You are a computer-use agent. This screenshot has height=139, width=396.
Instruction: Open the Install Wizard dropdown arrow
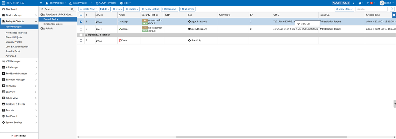(91, 3)
